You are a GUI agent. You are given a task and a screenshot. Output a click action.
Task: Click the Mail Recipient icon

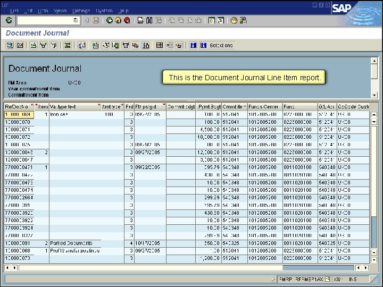126,45
